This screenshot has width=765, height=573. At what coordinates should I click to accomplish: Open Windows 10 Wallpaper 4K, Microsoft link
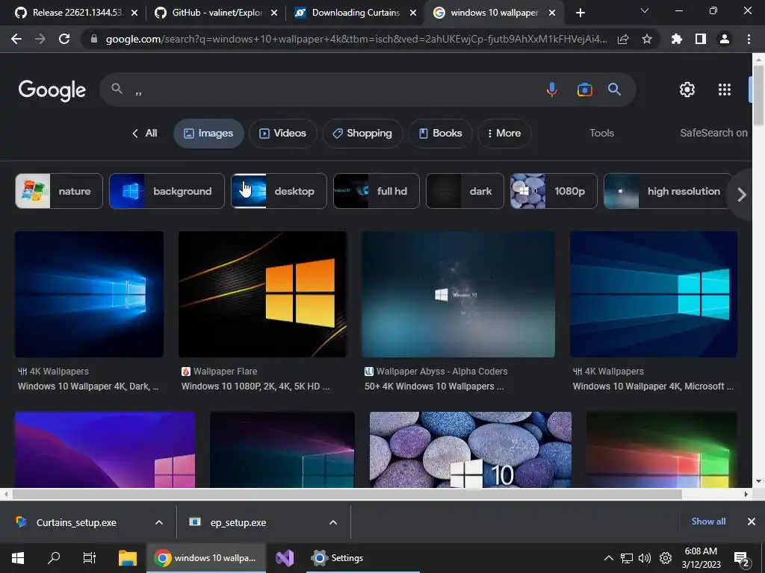[653, 386]
